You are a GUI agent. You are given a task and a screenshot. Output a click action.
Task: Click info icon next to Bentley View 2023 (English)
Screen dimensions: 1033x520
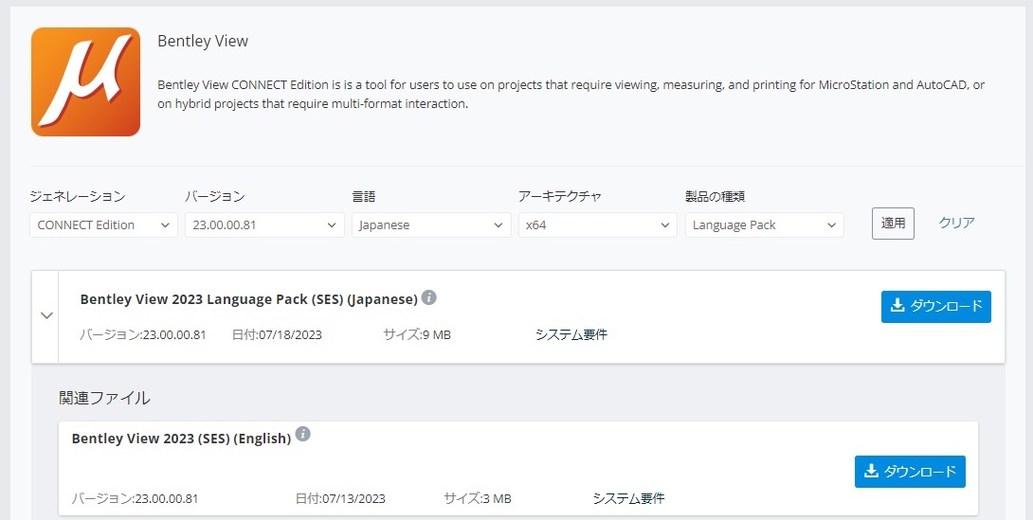[302, 434]
